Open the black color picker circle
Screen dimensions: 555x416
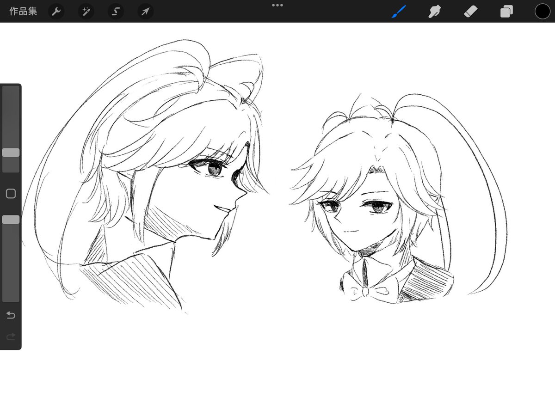click(543, 12)
